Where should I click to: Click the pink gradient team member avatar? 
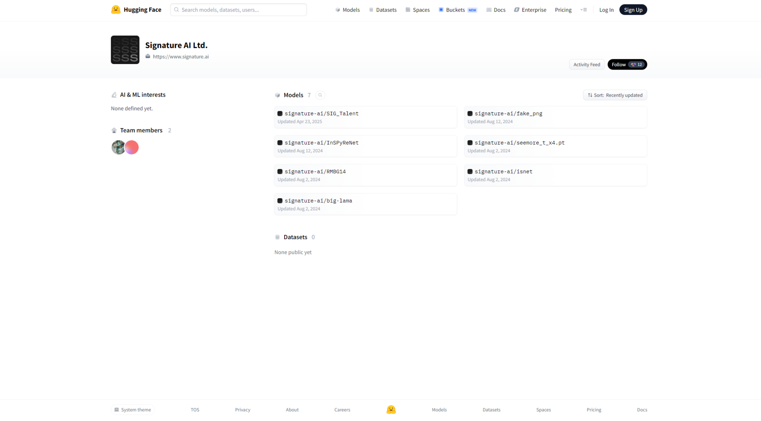point(132,148)
